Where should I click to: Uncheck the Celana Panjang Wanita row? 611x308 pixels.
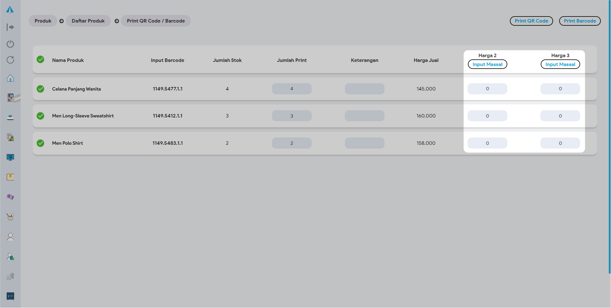pyautogui.click(x=40, y=89)
